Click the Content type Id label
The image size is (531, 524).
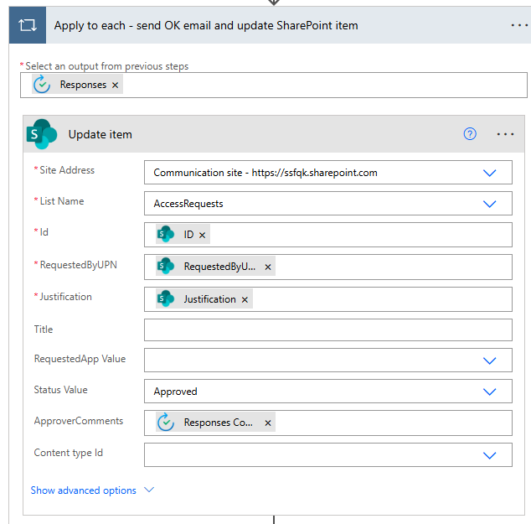(x=69, y=453)
